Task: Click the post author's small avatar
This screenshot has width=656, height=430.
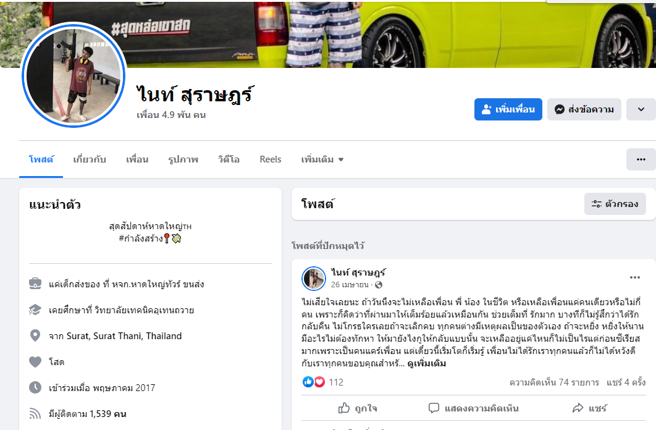Action: tap(313, 278)
